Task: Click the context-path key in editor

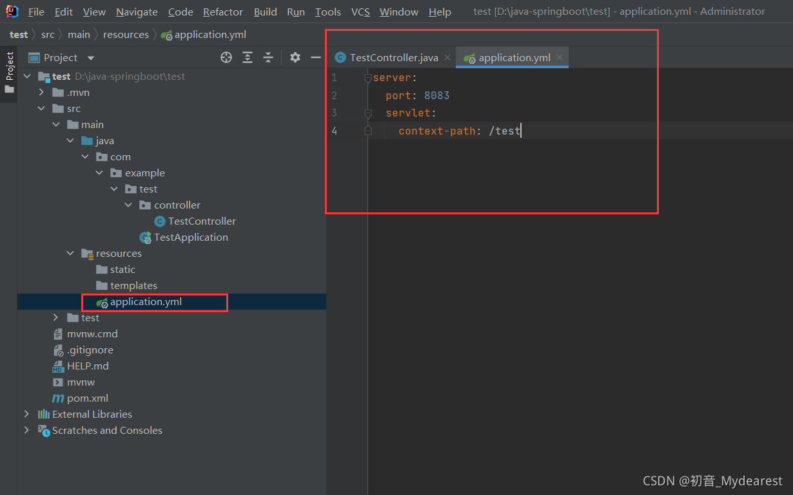Action: pyautogui.click(x=437, y=131)
